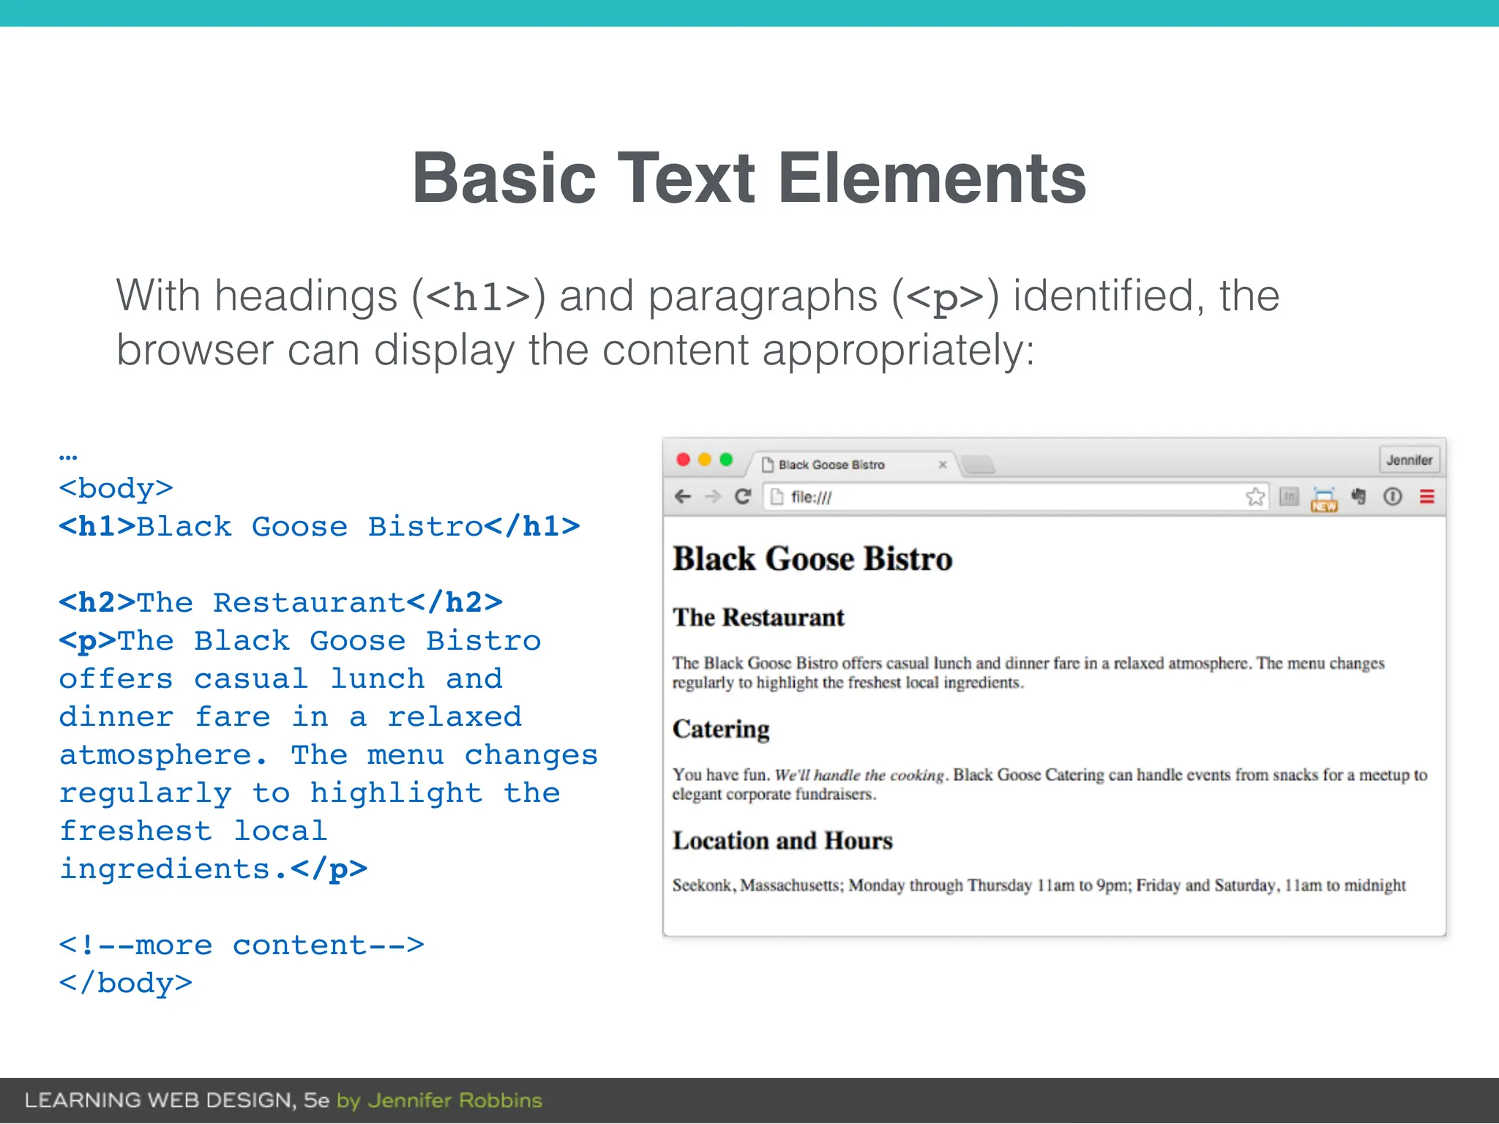
Task: Click the browser forward arrow
Action: click(712, 497)
